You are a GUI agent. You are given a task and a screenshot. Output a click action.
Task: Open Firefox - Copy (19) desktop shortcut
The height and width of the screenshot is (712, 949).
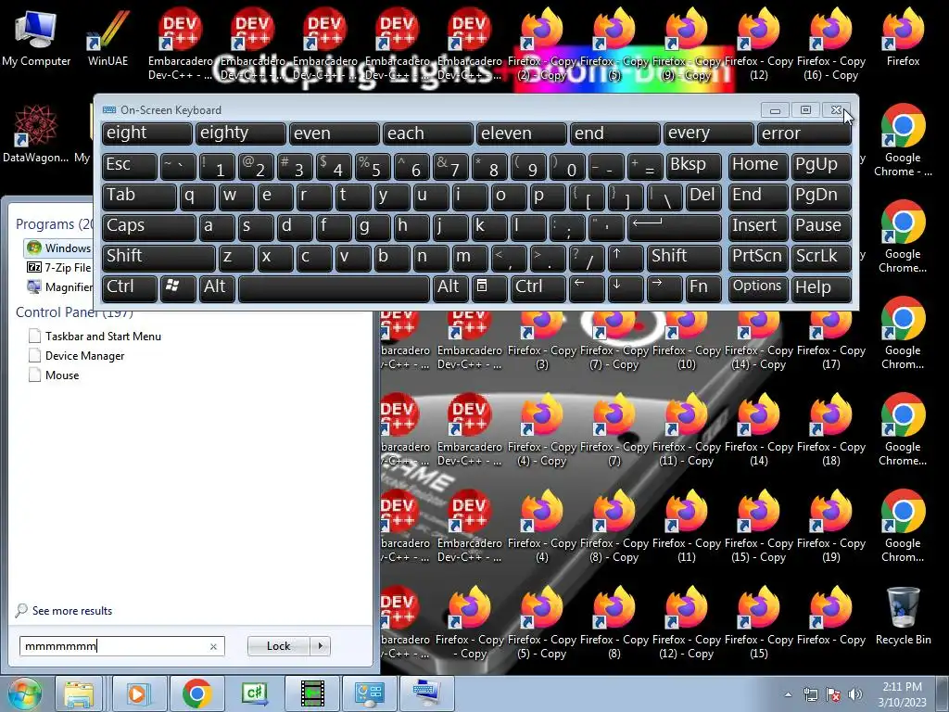[831, 527]
